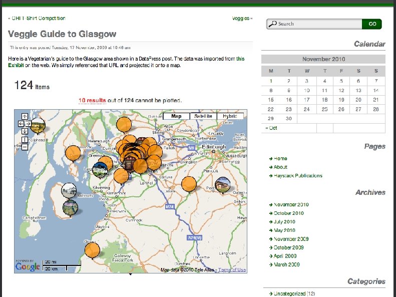Open the Haystack Publications page
The image size is (396, 297).
298,176
